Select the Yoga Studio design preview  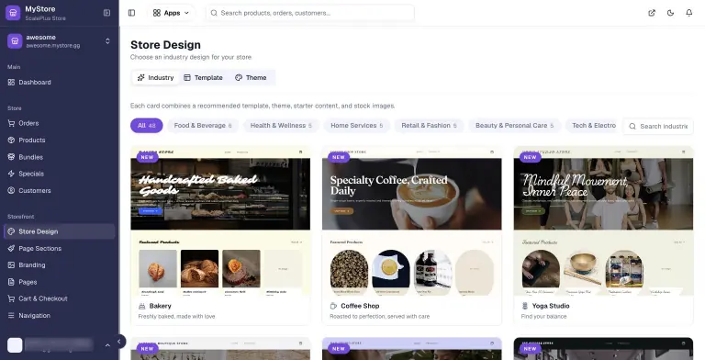603,221
